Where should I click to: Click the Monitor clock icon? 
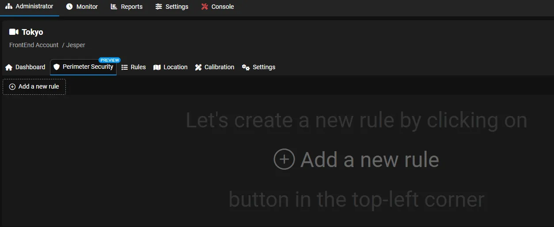(x=69, y=7)
